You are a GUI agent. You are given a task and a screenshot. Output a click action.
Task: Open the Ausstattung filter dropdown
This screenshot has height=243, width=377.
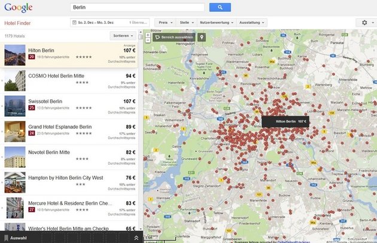[x=251, y=22]
